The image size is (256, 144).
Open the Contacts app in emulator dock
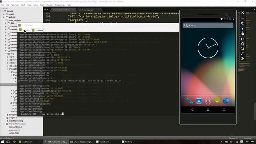pos(199,101)
